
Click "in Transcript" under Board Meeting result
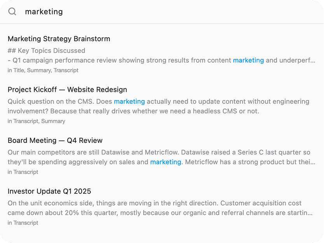(x=23, y=172)
